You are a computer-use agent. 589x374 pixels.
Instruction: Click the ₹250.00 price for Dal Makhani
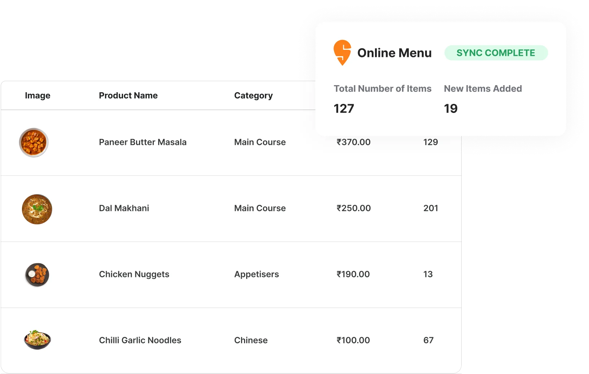[353, 208]
